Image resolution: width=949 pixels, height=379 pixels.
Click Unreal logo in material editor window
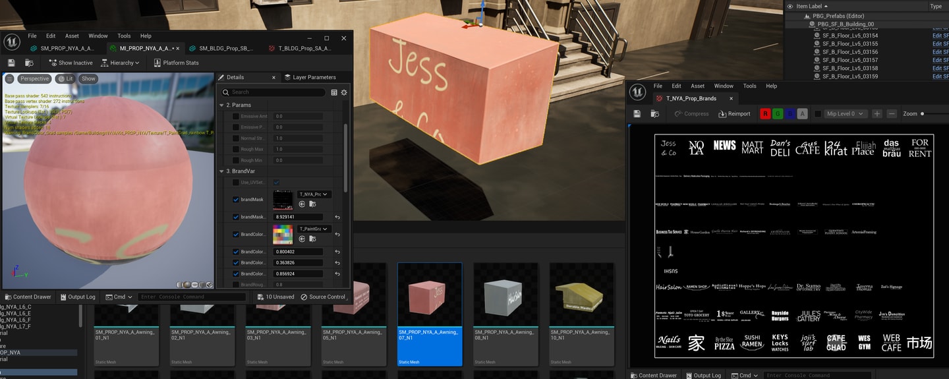point(12,42)
